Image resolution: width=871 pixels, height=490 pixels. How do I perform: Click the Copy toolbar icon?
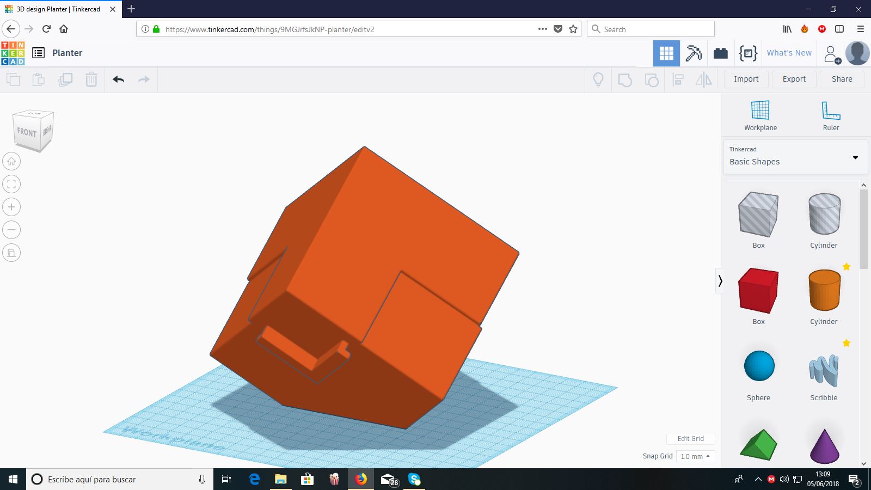tap(13, 79)
